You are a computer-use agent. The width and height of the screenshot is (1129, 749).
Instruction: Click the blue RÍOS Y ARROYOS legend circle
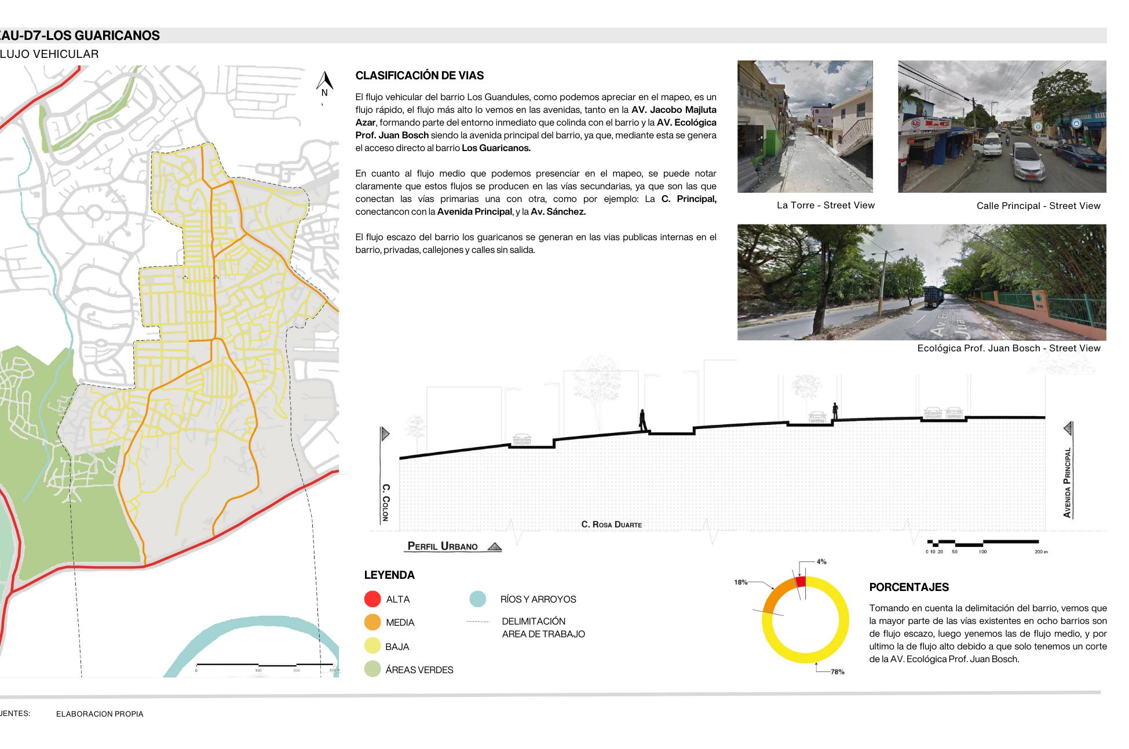click(478, 599)
